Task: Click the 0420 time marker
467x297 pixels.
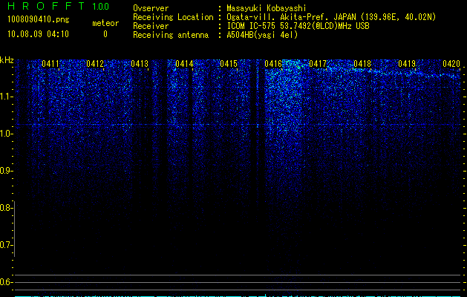Action: tap(451, 63)
